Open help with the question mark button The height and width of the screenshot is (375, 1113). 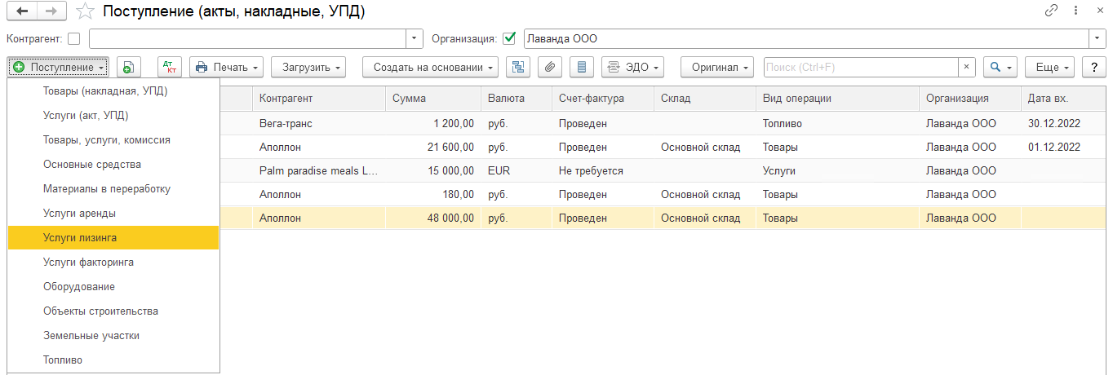(x=1094, y=67)
